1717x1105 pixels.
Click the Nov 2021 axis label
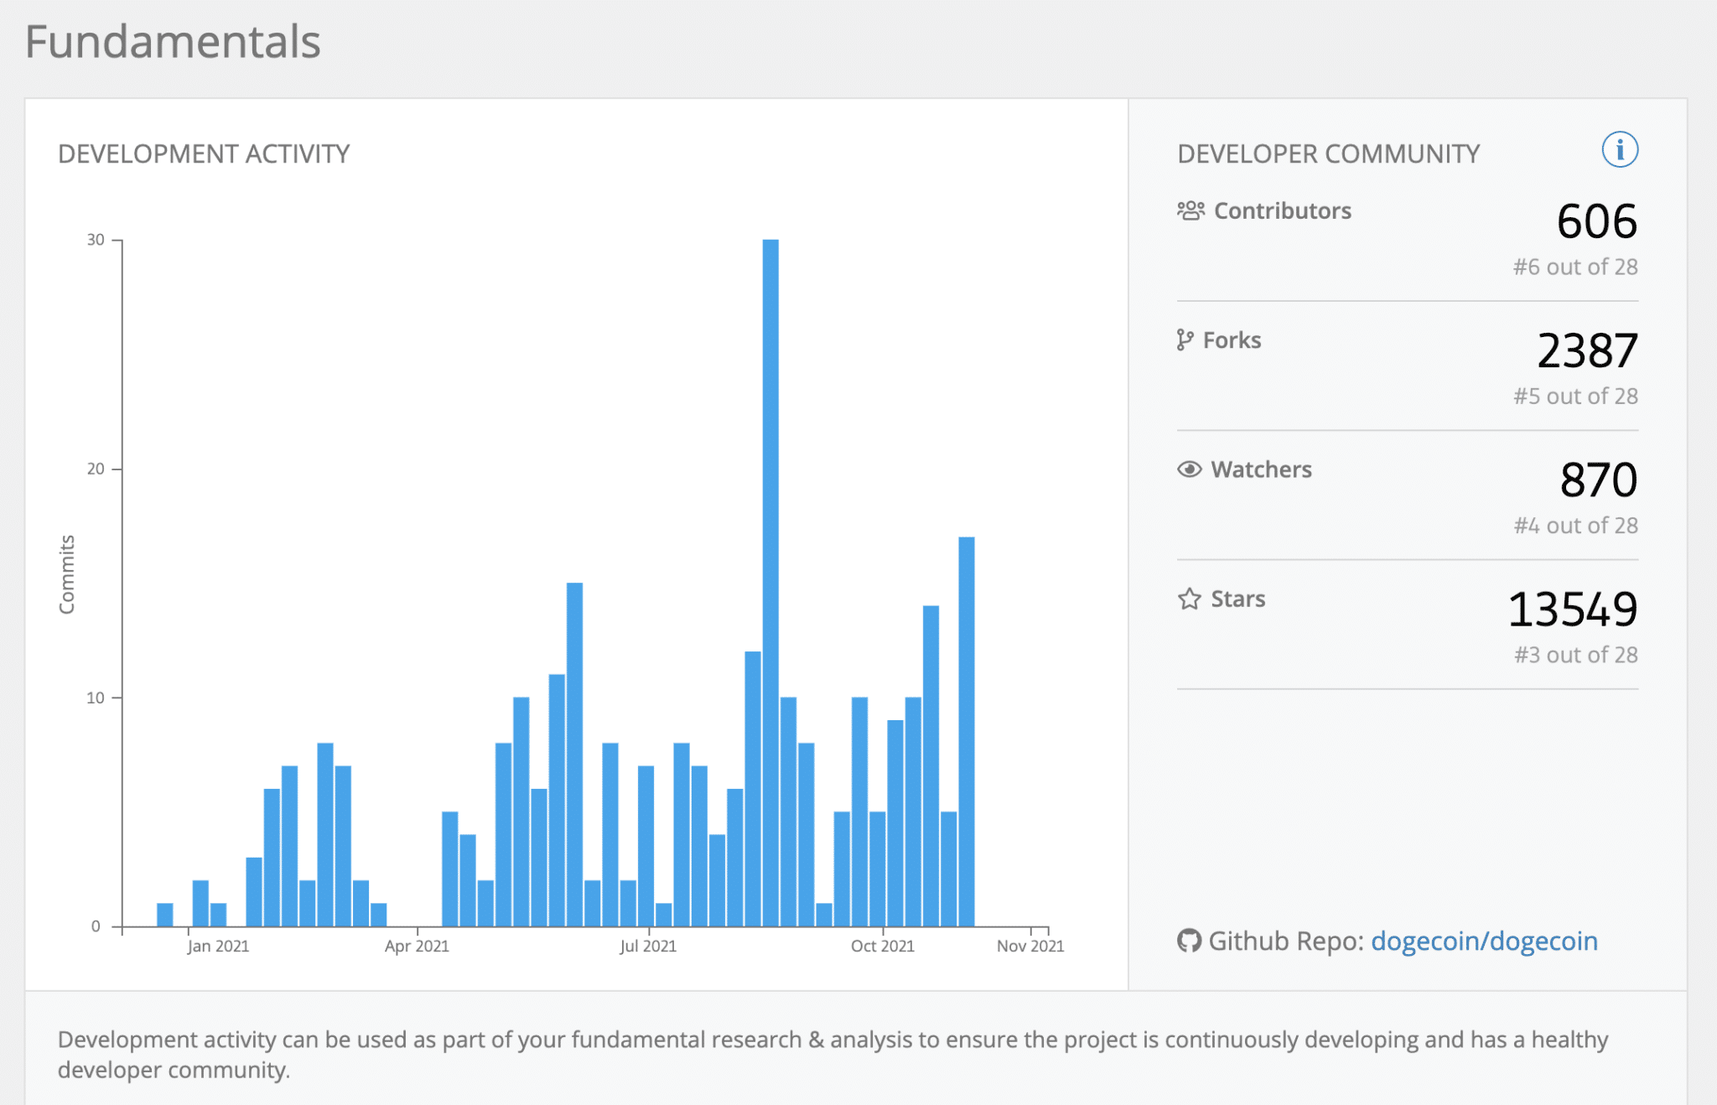1030,946
